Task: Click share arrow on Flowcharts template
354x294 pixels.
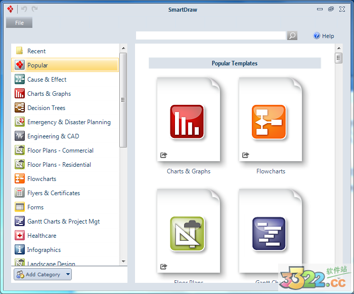Action: [246, 155]
